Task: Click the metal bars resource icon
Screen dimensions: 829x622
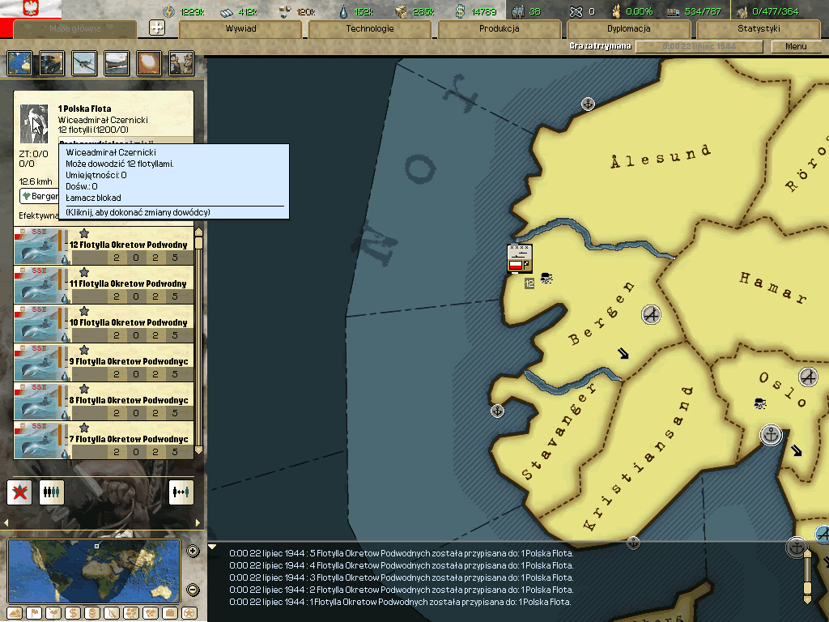Action: (227, 11)
